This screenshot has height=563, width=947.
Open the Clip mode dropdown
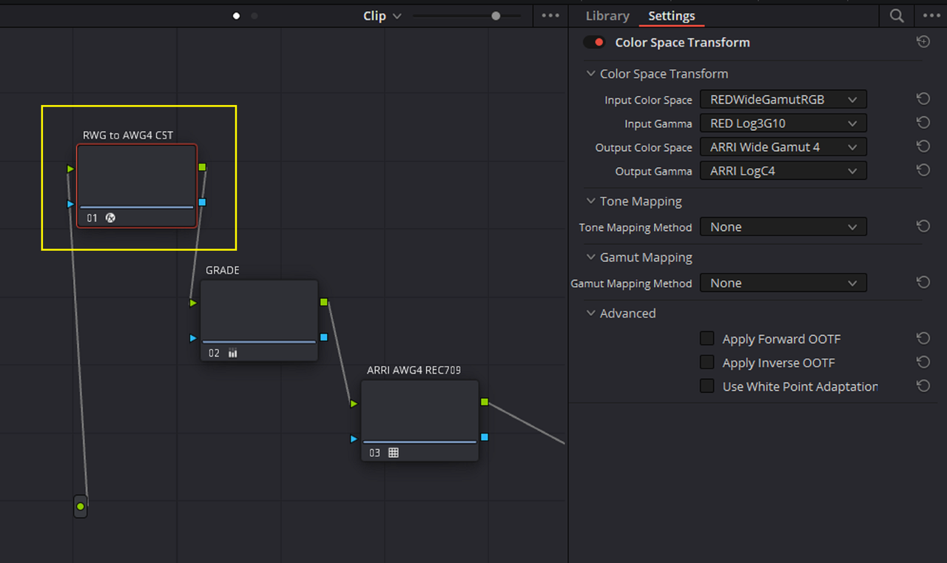click(382, 16)
